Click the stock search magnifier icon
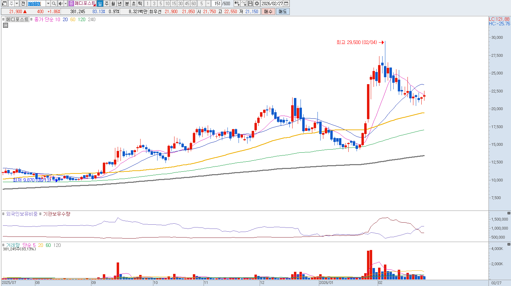Screen dimensions: 511x286 click(x=54, y=3)
